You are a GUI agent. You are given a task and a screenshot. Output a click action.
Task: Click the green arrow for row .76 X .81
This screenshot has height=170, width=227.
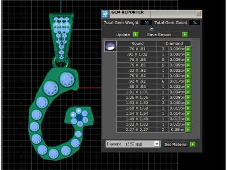188,49
